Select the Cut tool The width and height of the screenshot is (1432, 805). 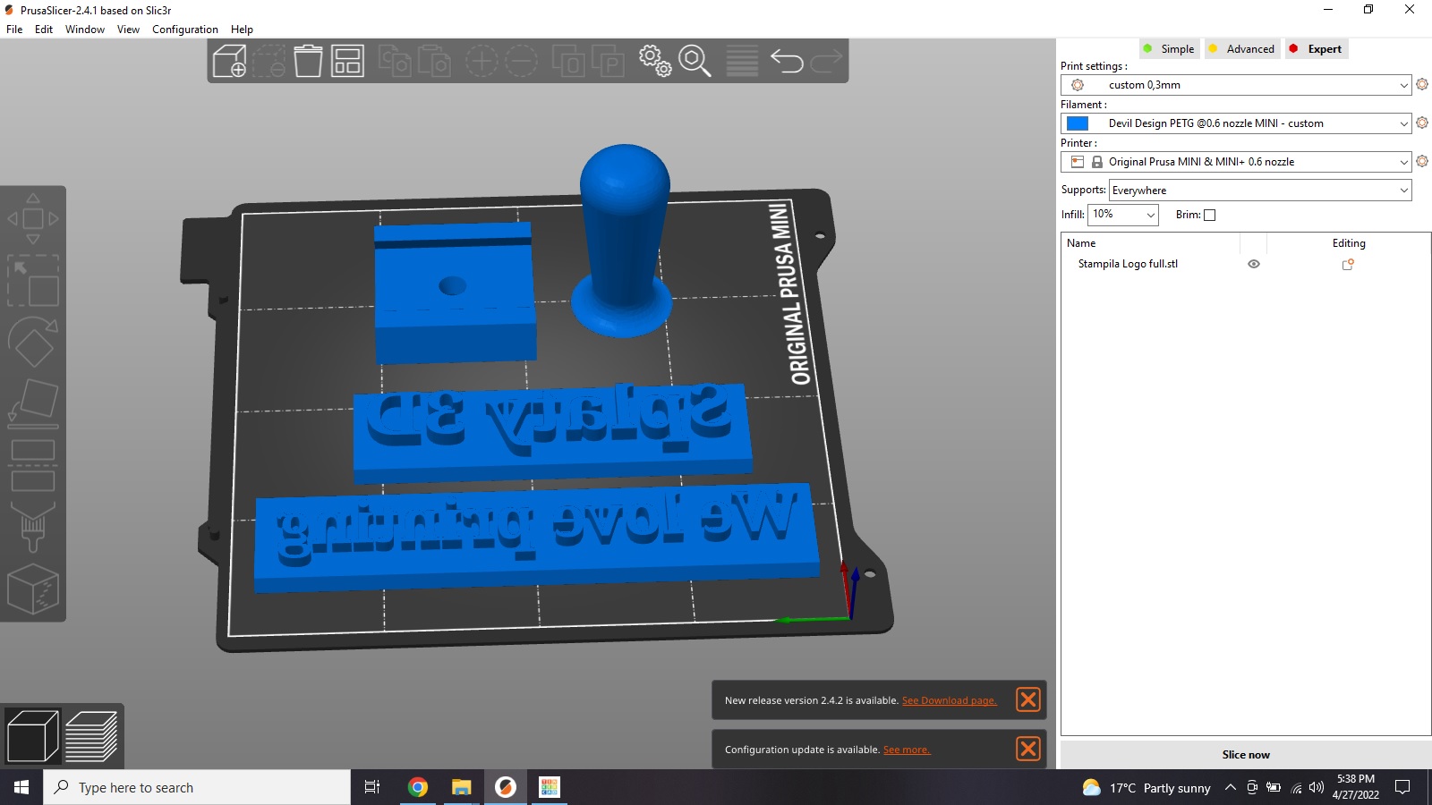(x=33, y=465)
